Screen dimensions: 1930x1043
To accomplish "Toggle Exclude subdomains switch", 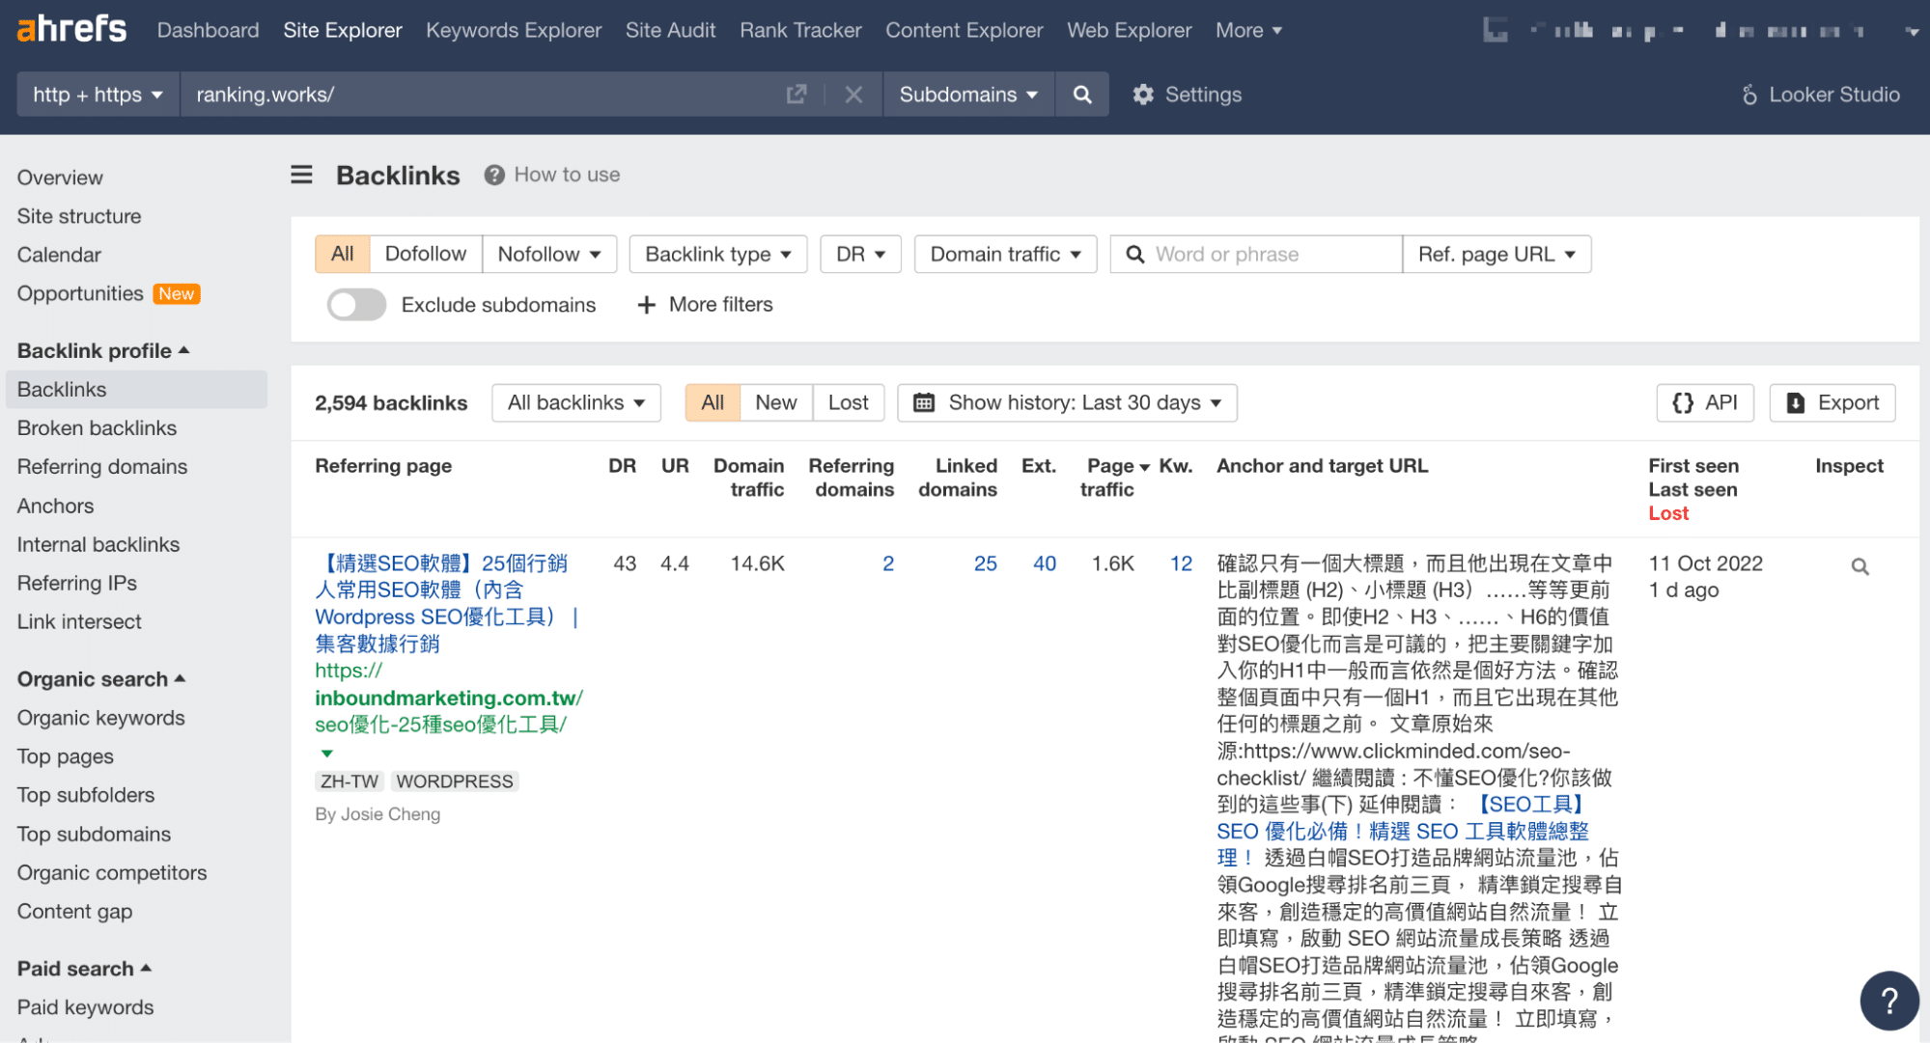I will (x=356, y=305).
